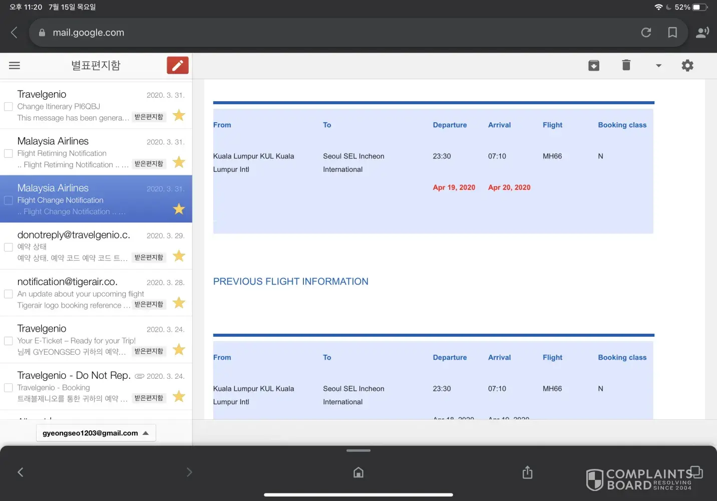The image size is (717, 501).
Task: Delete email with trash icon
Action: tap(626, 65)
